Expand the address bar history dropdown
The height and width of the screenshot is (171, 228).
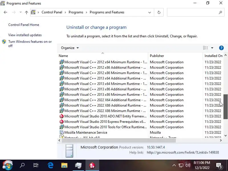[x=149, y=12]
